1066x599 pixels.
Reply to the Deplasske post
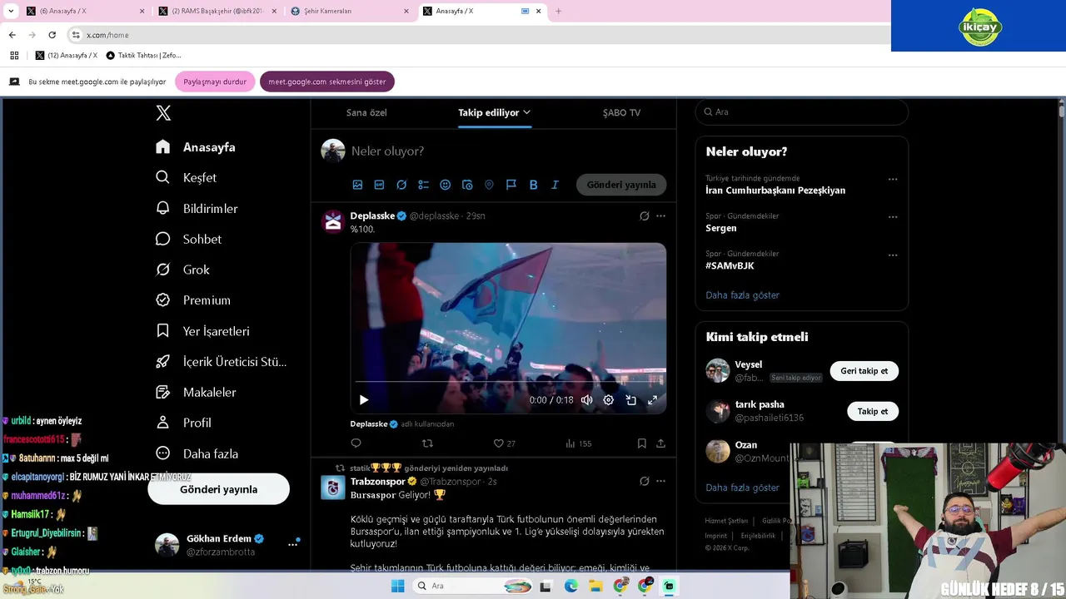(x=356, y=443)
